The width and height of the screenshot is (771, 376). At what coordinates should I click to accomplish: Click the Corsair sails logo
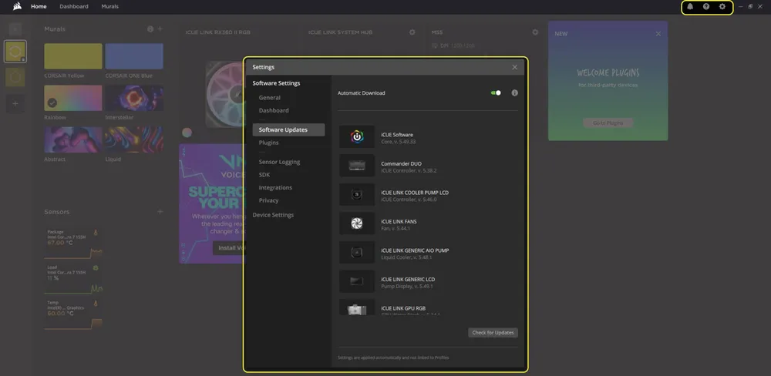tap(17, 6)
